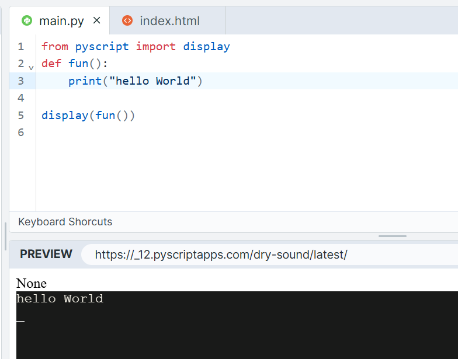Close the main.py tab
458x359 pixels.
click(x=97, y=20)
